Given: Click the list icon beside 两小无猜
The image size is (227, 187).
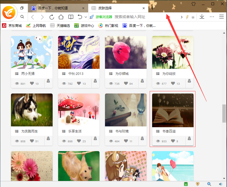Looking at the screenshot, I should pos(17,74).
